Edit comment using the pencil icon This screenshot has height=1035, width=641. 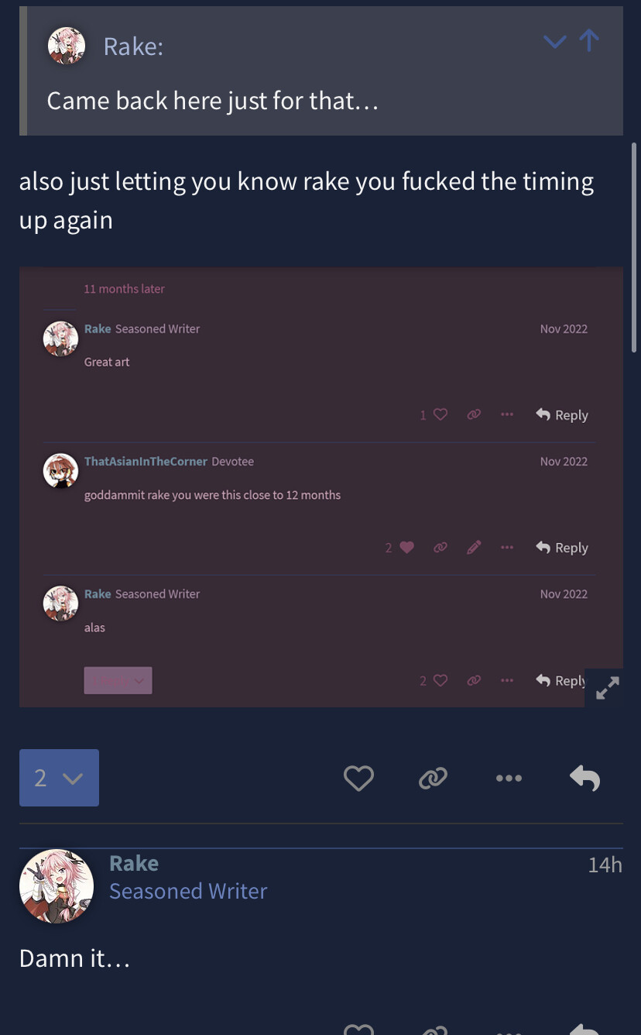tap(475, 547)
